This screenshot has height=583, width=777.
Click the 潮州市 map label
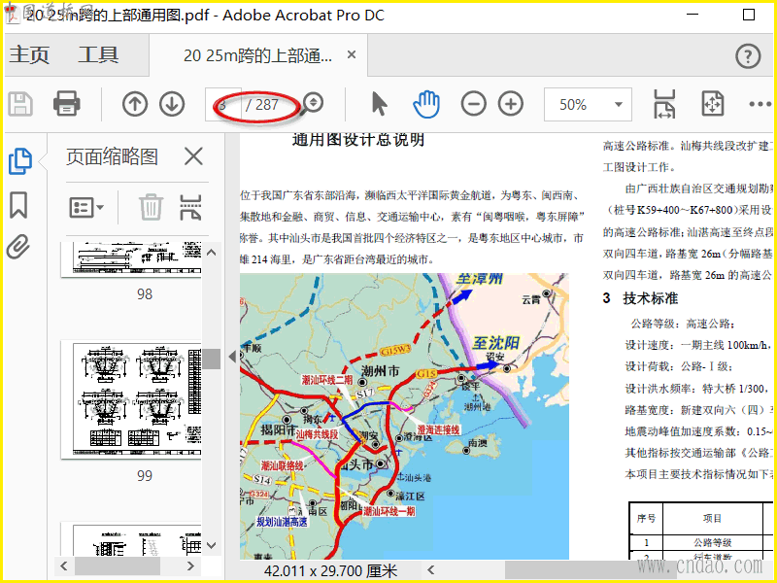[x=380, y=370]
